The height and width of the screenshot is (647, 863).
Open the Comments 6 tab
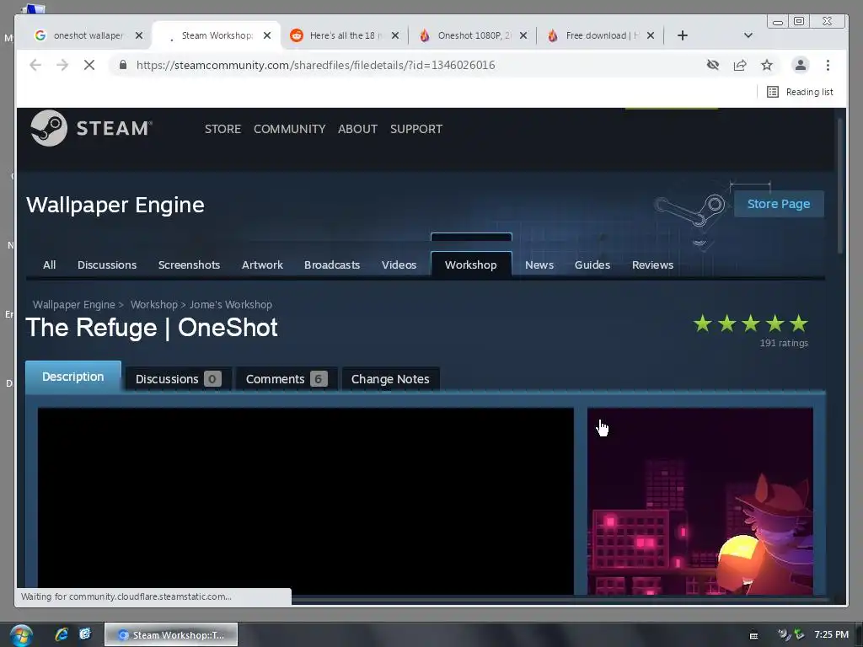click(287, 379)
